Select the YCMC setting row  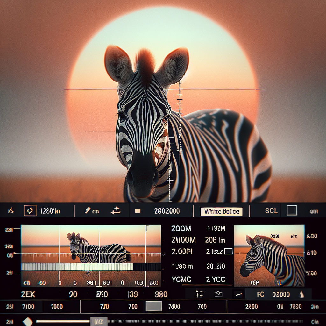coord(181,280)
